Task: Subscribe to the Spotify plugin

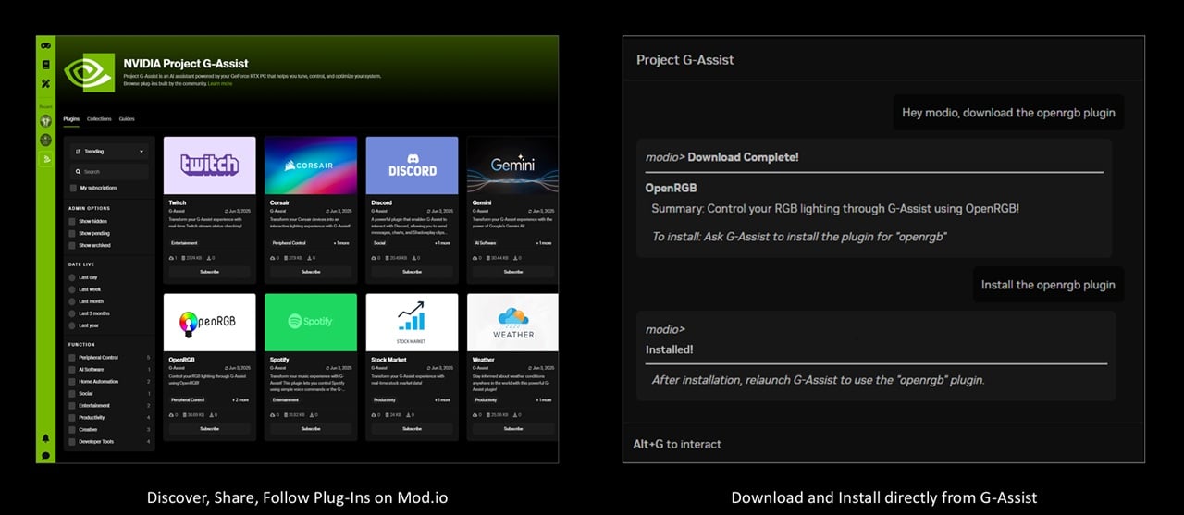Action: [311, 429]
